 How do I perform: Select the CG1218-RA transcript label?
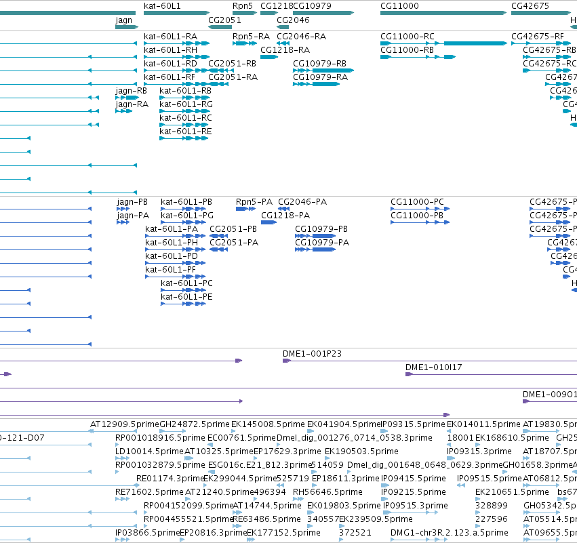coord(285,50)
